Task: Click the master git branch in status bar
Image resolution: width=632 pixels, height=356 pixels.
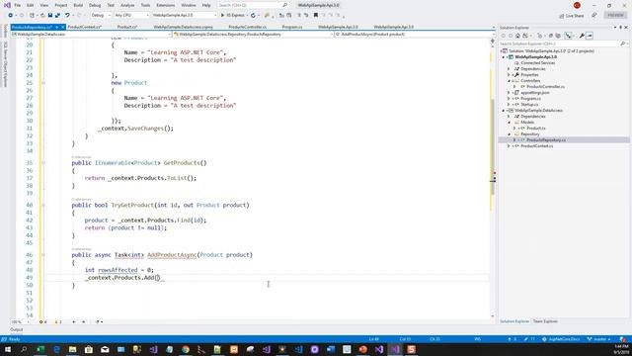Action: tap(599, 339)
